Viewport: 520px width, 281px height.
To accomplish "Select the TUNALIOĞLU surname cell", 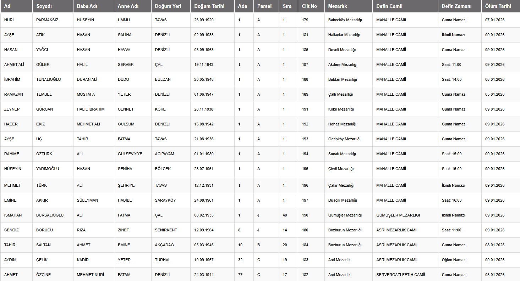I will tap(48, 79).
